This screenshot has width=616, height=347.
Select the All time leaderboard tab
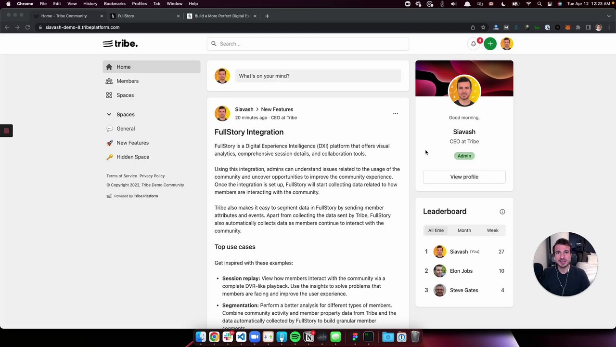436,230
